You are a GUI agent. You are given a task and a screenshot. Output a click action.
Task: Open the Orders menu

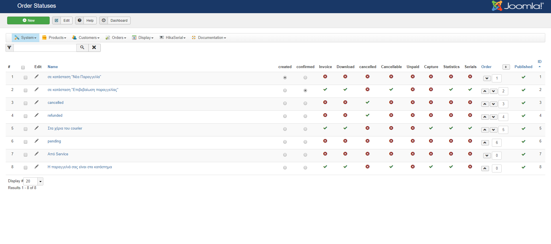(x=116, y=38)
